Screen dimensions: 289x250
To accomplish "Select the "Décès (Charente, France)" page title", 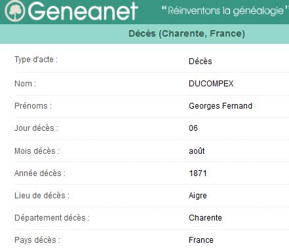I will click(x=187, y=33).
